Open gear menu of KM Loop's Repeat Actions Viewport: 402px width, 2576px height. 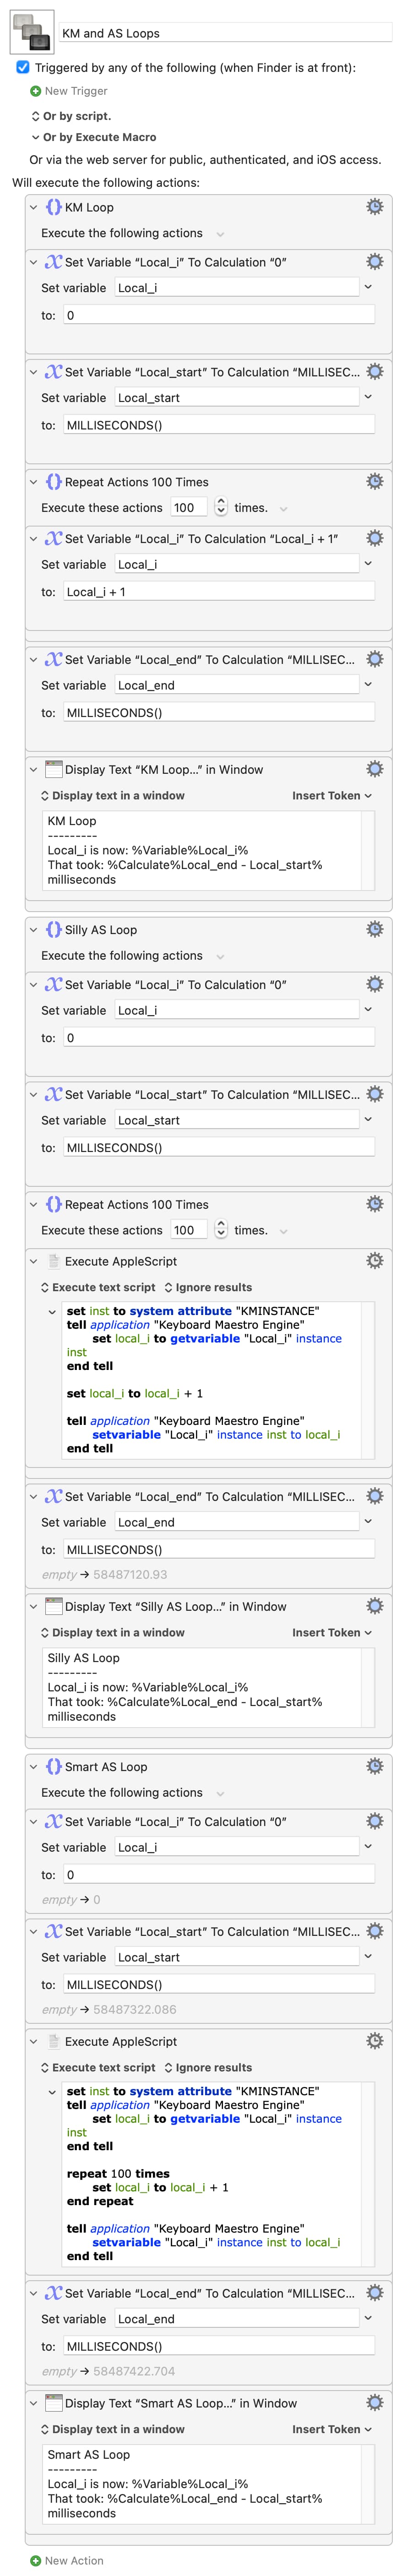[x=374, y=481]
